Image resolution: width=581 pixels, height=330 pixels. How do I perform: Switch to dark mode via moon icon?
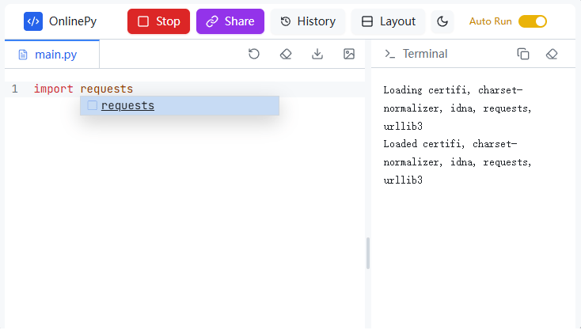[x=442, y=21]
